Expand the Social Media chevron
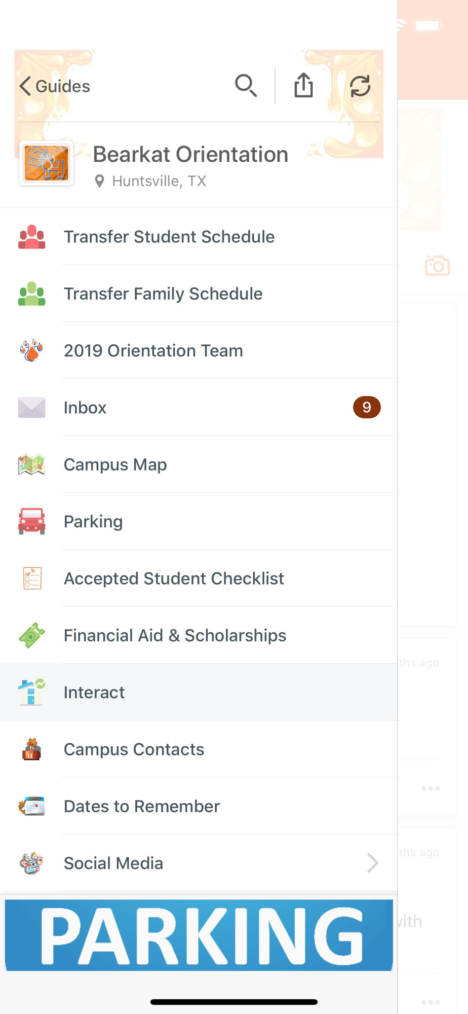The width and height of the screenshot is (468, 1014). [x=373, y=863]
